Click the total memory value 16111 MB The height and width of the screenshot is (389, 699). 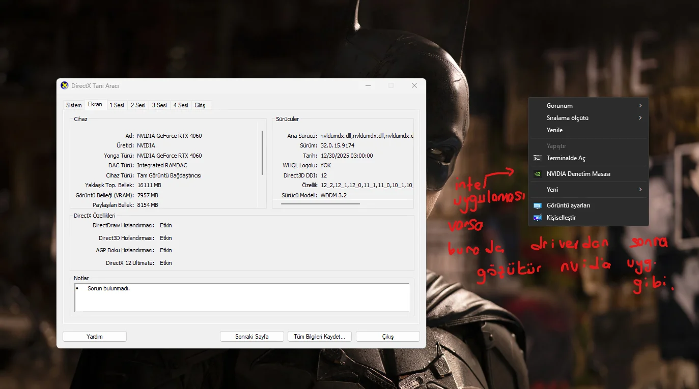coord(149,185)
